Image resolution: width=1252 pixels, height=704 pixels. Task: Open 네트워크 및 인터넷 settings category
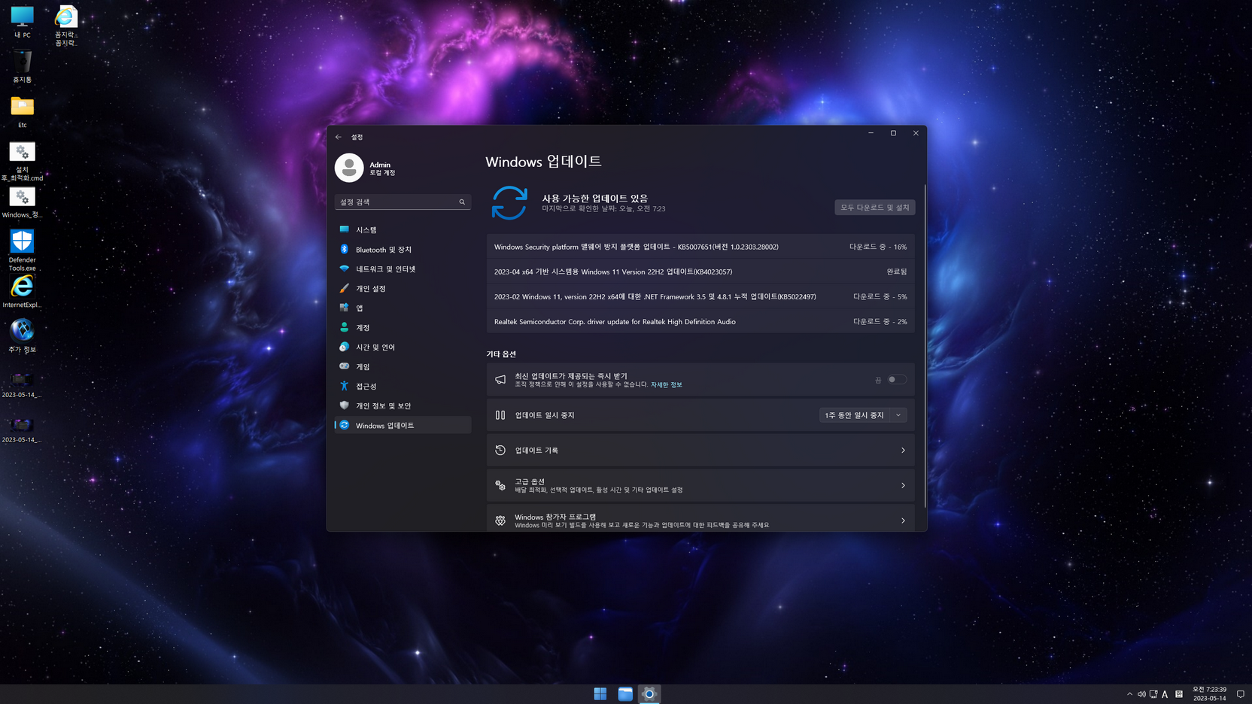click(403, 269)
